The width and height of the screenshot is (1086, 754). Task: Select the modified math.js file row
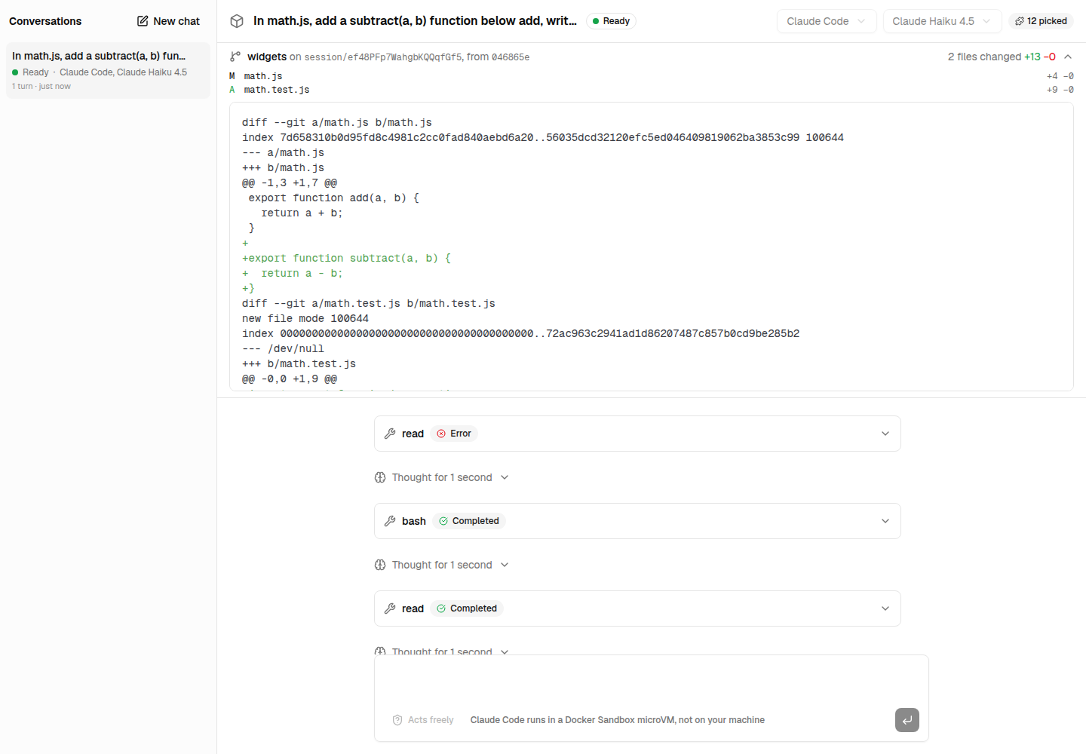click(x=652, y=76)
